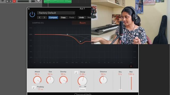Click the Wet level slider
The image size is (170, 95).
[131, 83]
